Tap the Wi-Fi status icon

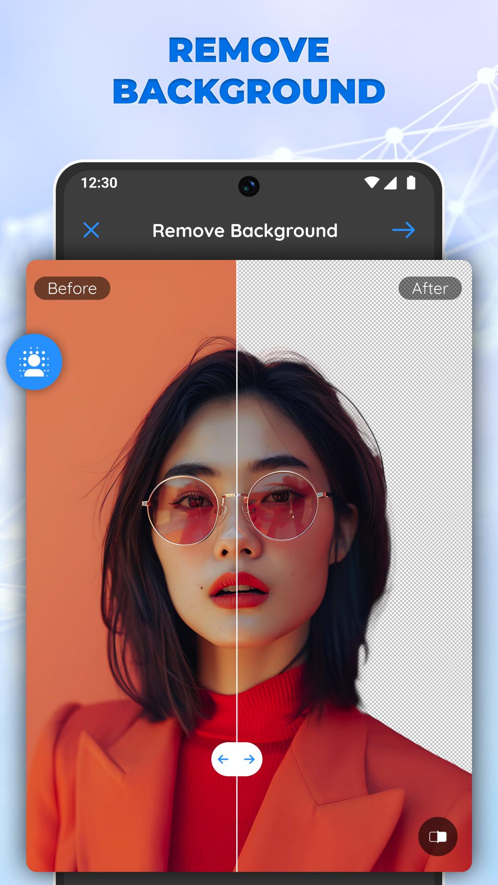click(372, 183)
